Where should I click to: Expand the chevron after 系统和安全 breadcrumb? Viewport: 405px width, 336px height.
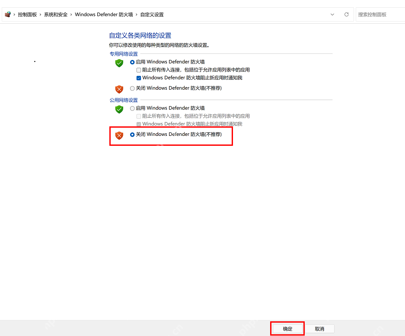pos(71,15)
